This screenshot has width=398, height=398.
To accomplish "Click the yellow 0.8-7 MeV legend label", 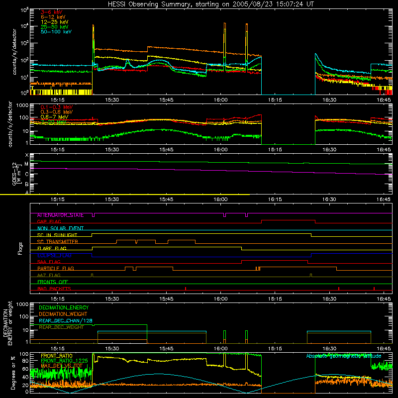I will coord(54,117).
